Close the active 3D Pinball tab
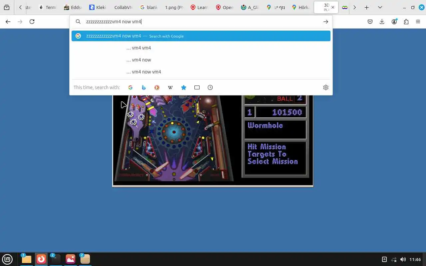 333,7
